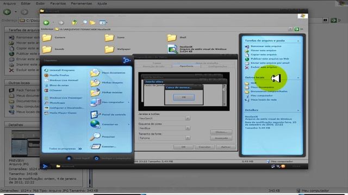
Task: Open Meus documentos in the start menu
Action: pyautogui.click(x=108, y=73)
